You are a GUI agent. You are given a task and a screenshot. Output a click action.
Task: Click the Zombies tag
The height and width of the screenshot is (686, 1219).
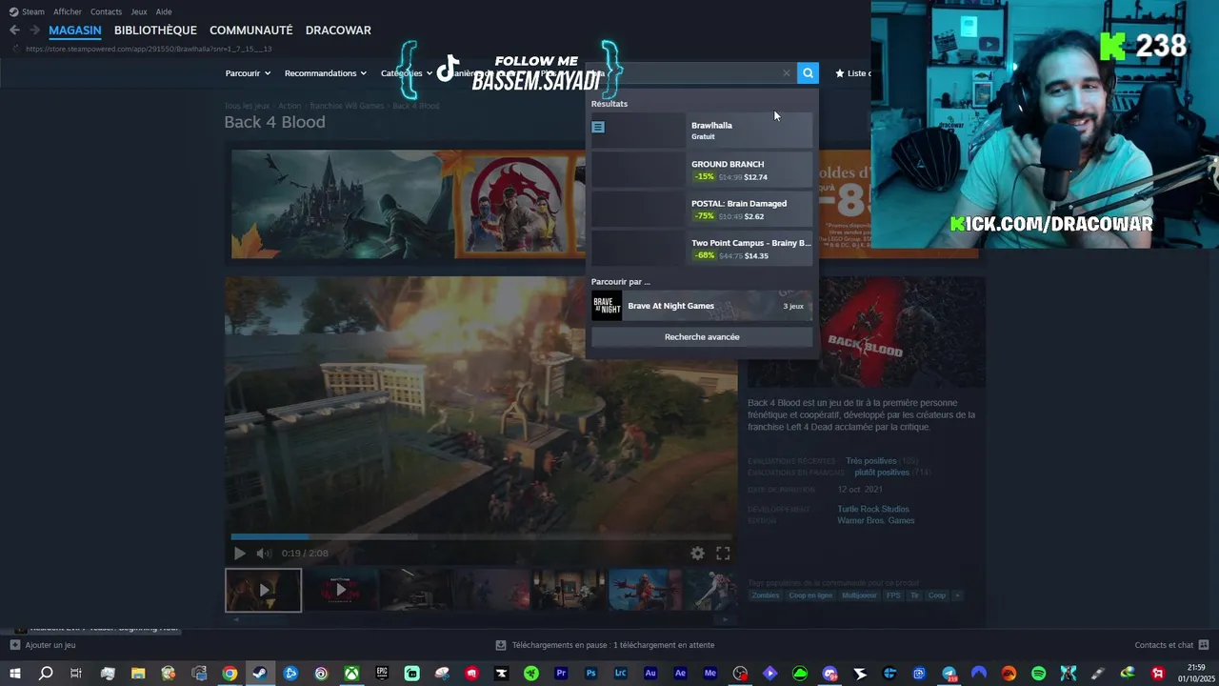(x=765, y=595)
